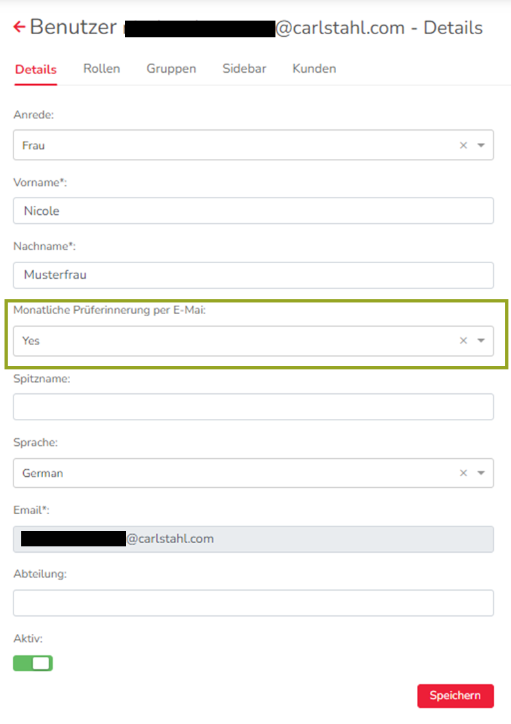Click the red back arrow icon
Viewport: 511px width, 724px height.
click(x=19, y=27)
